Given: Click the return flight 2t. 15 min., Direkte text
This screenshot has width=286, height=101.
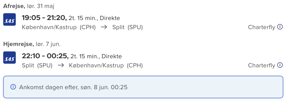Looking at the screenshot, I should [96, 56].
